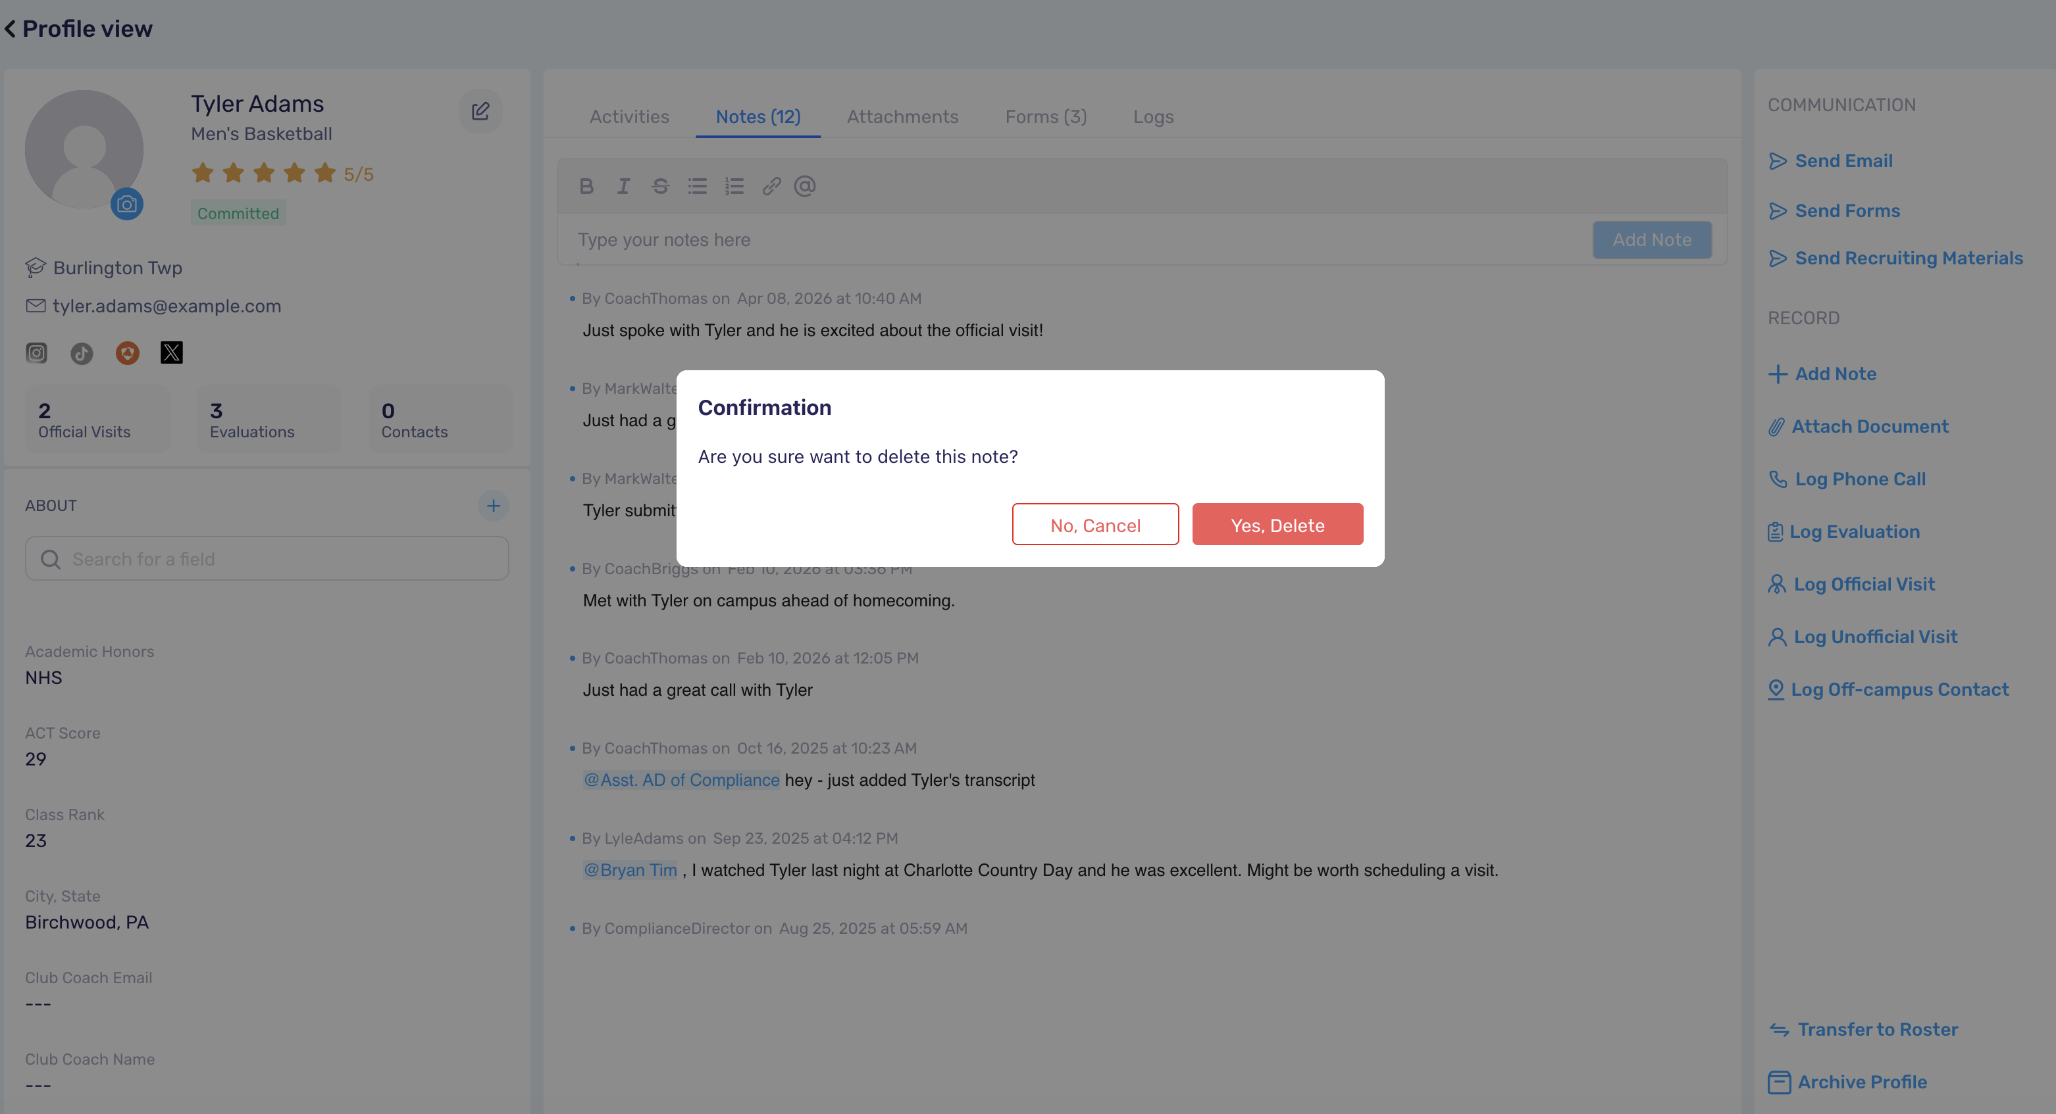Open the Official Visits stat card
The height and width of the screenshot is (1114, 2056).
97,420
